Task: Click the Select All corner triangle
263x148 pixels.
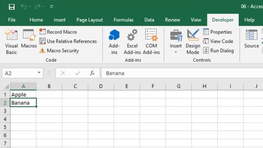Action: [x=7, y=86]
